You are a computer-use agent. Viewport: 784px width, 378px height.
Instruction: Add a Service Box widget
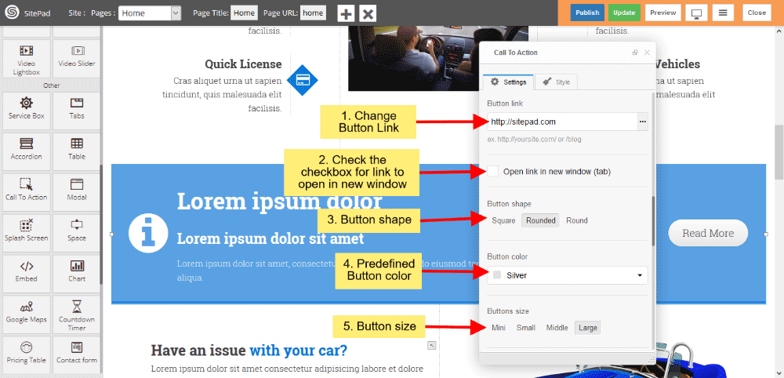27,110
